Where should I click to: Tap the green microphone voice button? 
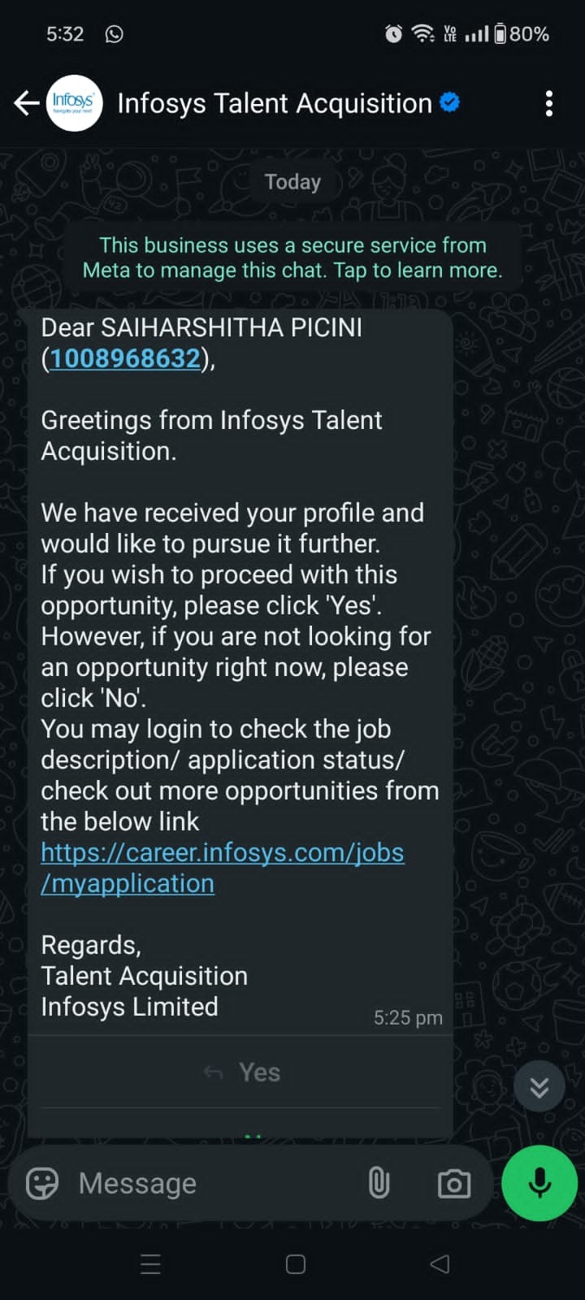click(x=539, y=1183)
